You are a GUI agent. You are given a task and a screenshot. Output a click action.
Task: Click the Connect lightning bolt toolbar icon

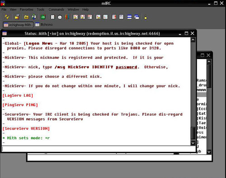[7, 17]
